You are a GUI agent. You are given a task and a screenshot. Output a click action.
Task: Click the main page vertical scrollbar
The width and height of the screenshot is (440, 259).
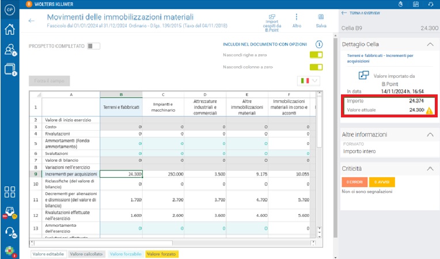335,138
